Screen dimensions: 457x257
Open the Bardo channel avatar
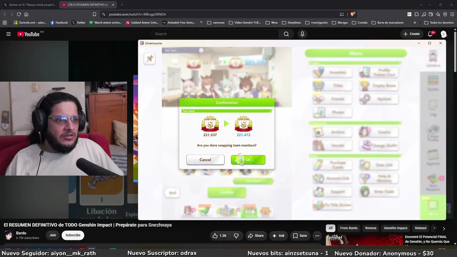coord(9,235)
